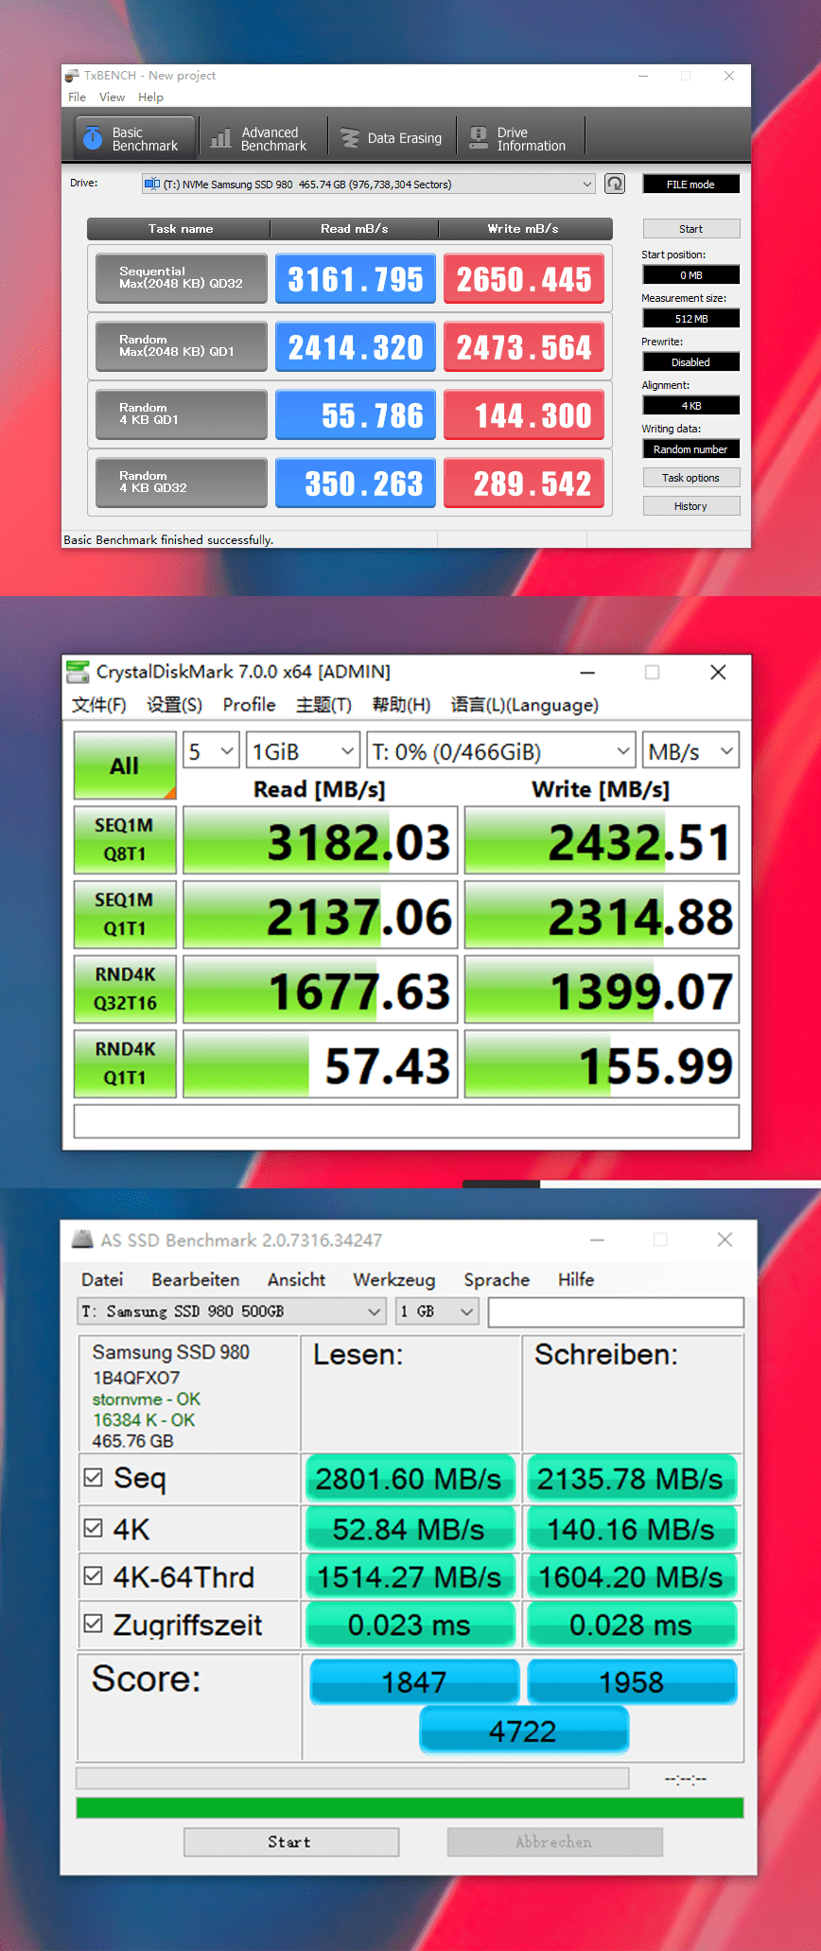Open the MB/s unit dropdown
Screen dimensions: 821x1951
tap(690, 751)
